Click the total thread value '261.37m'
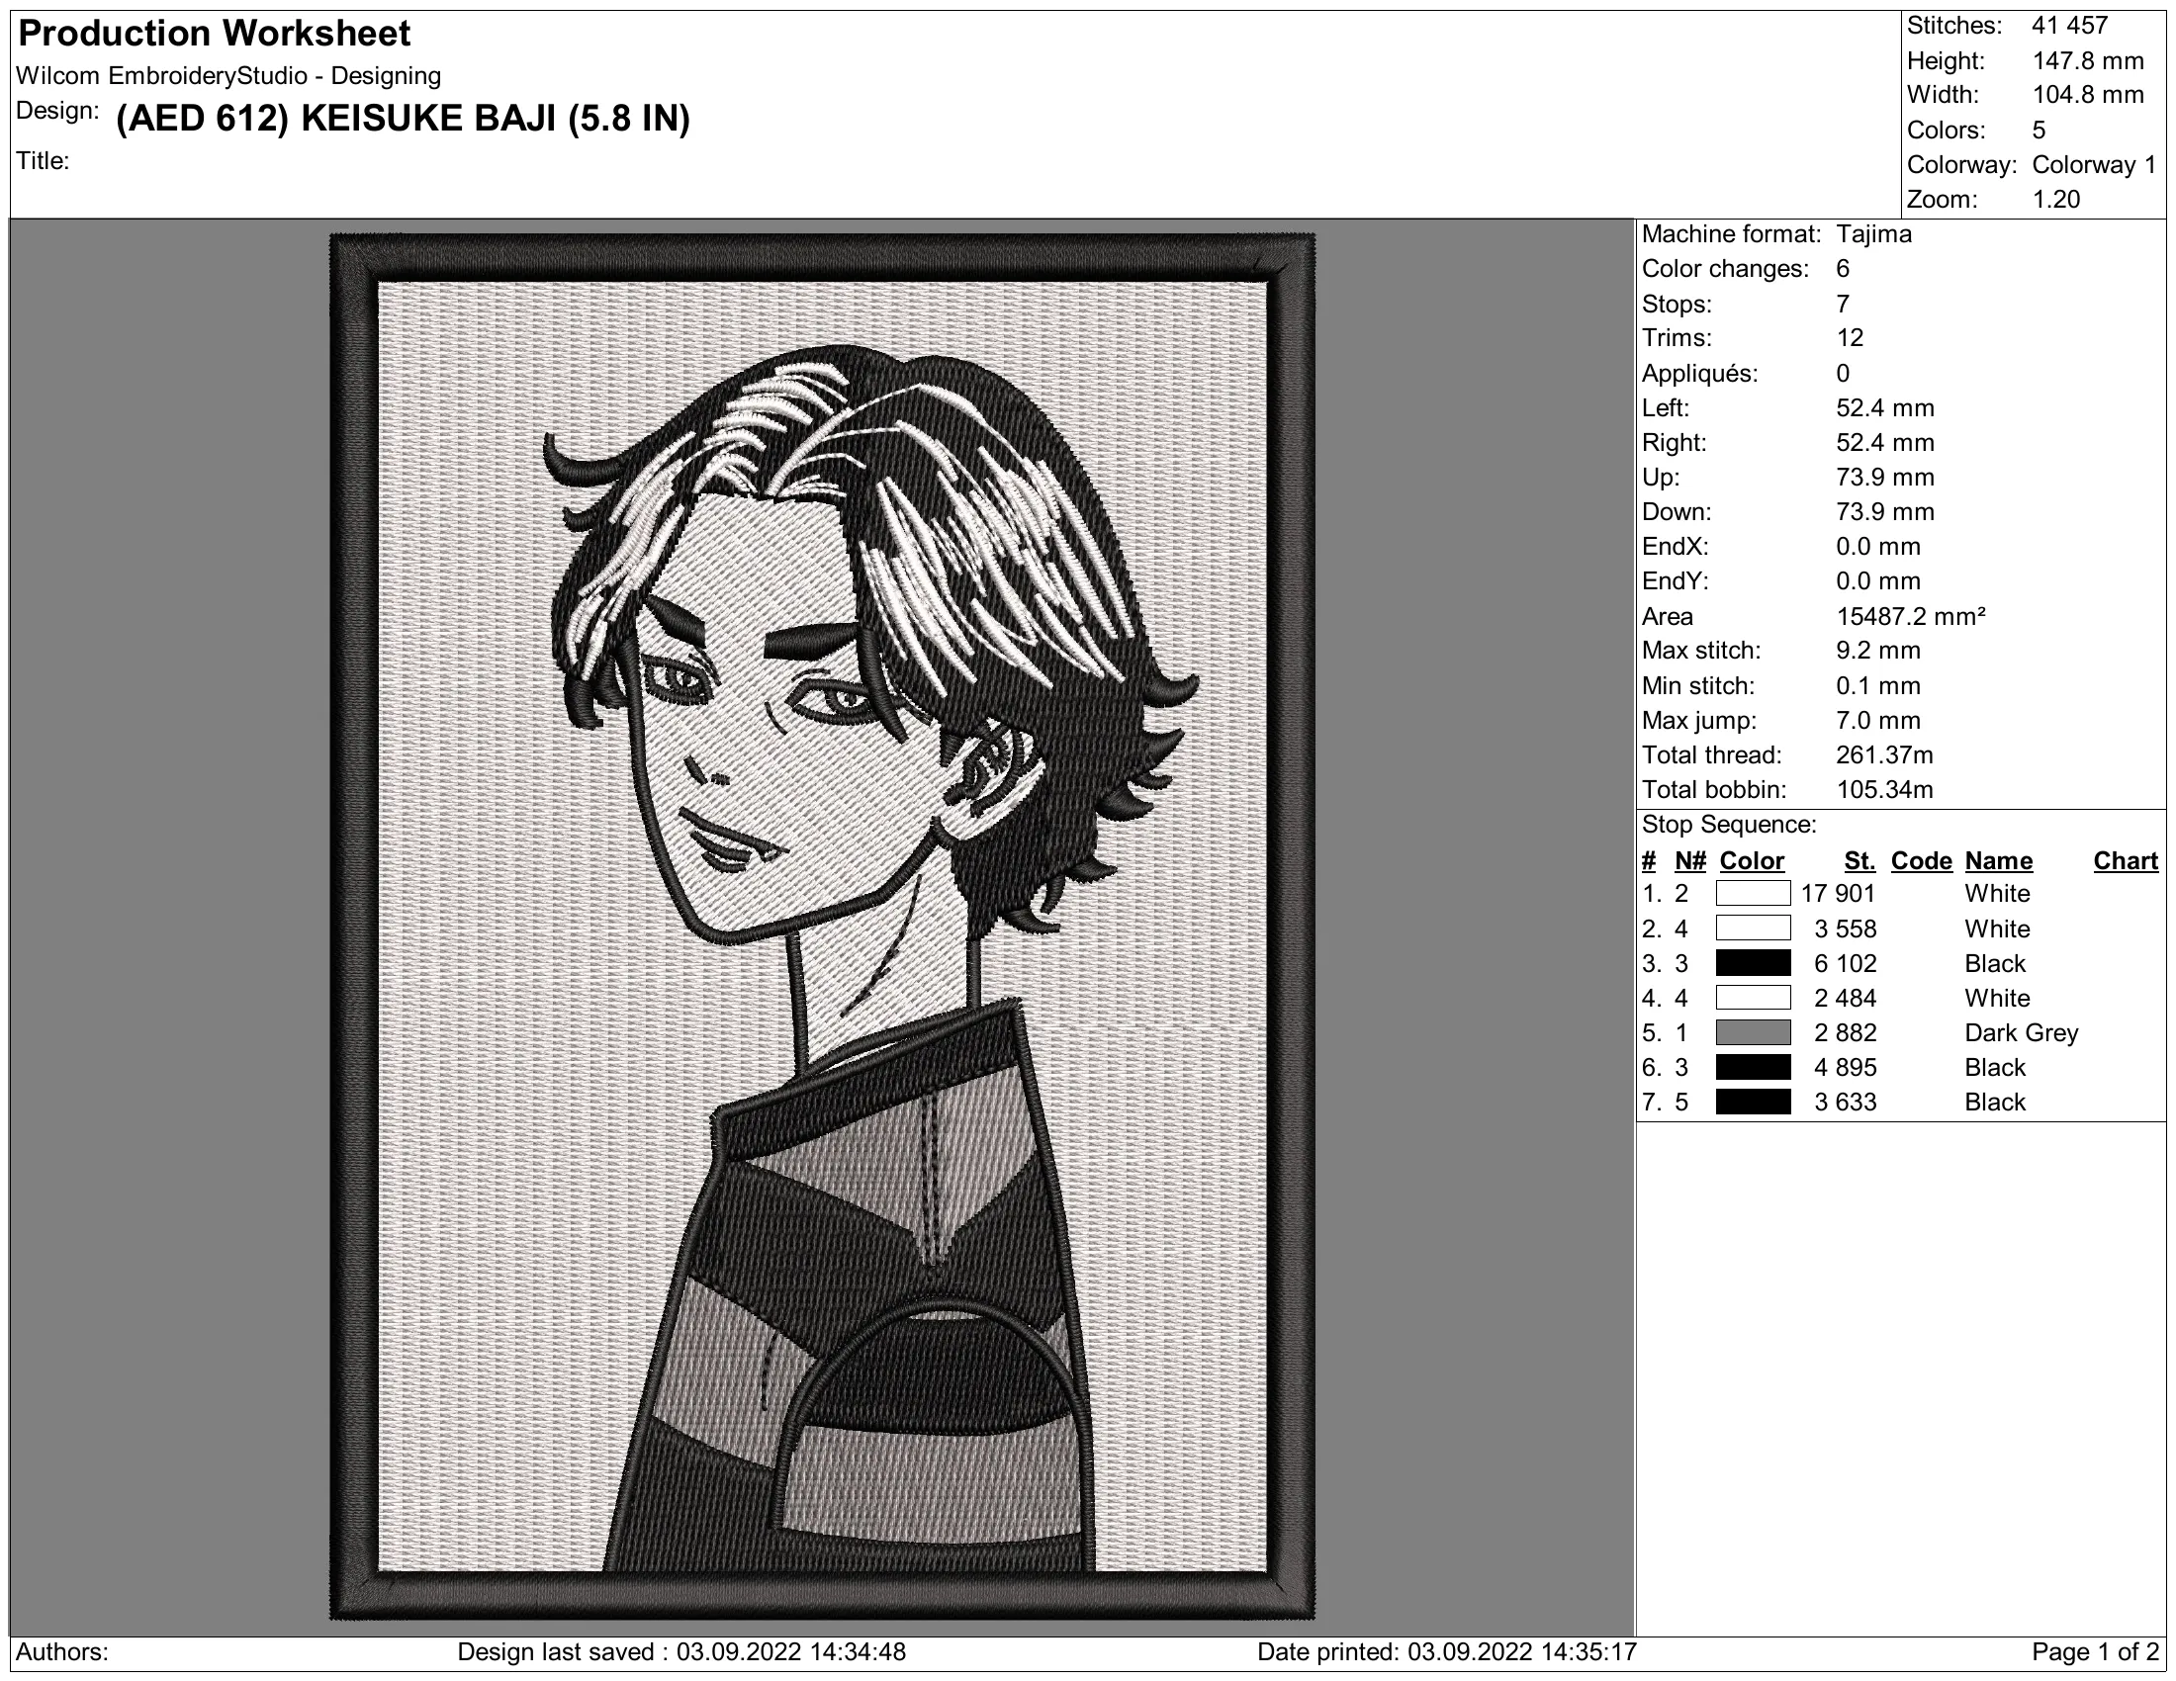 pyautogui.click(x=1884, y=754)
